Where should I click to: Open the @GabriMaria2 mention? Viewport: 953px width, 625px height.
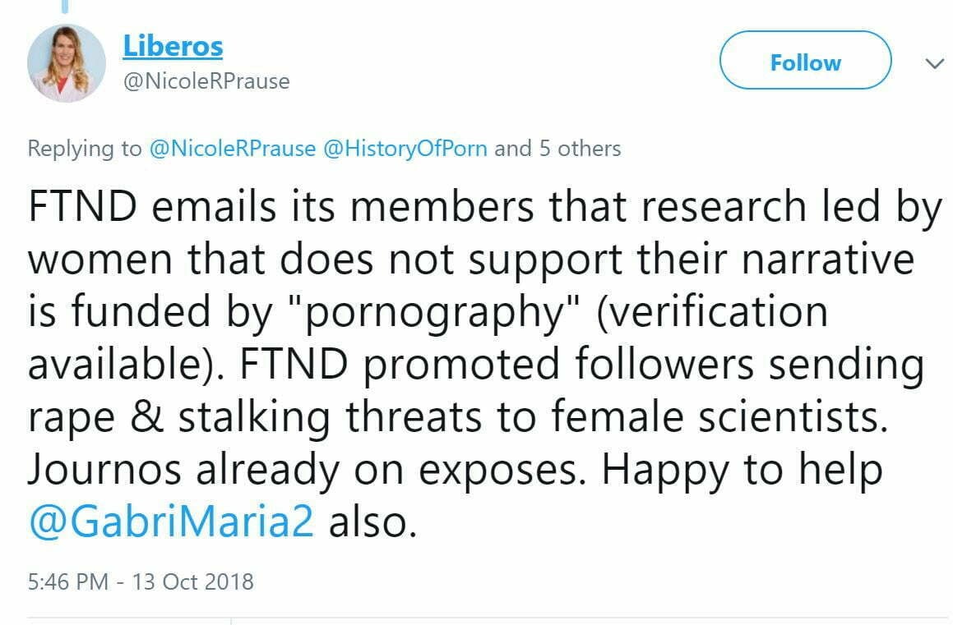pyautogui.click(x=171, y=522)
